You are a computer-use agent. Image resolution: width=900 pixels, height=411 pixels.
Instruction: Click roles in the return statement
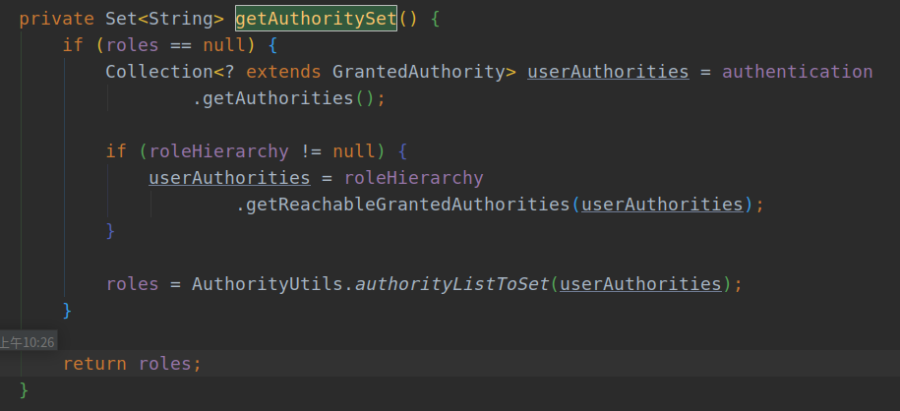pos(164,364)
